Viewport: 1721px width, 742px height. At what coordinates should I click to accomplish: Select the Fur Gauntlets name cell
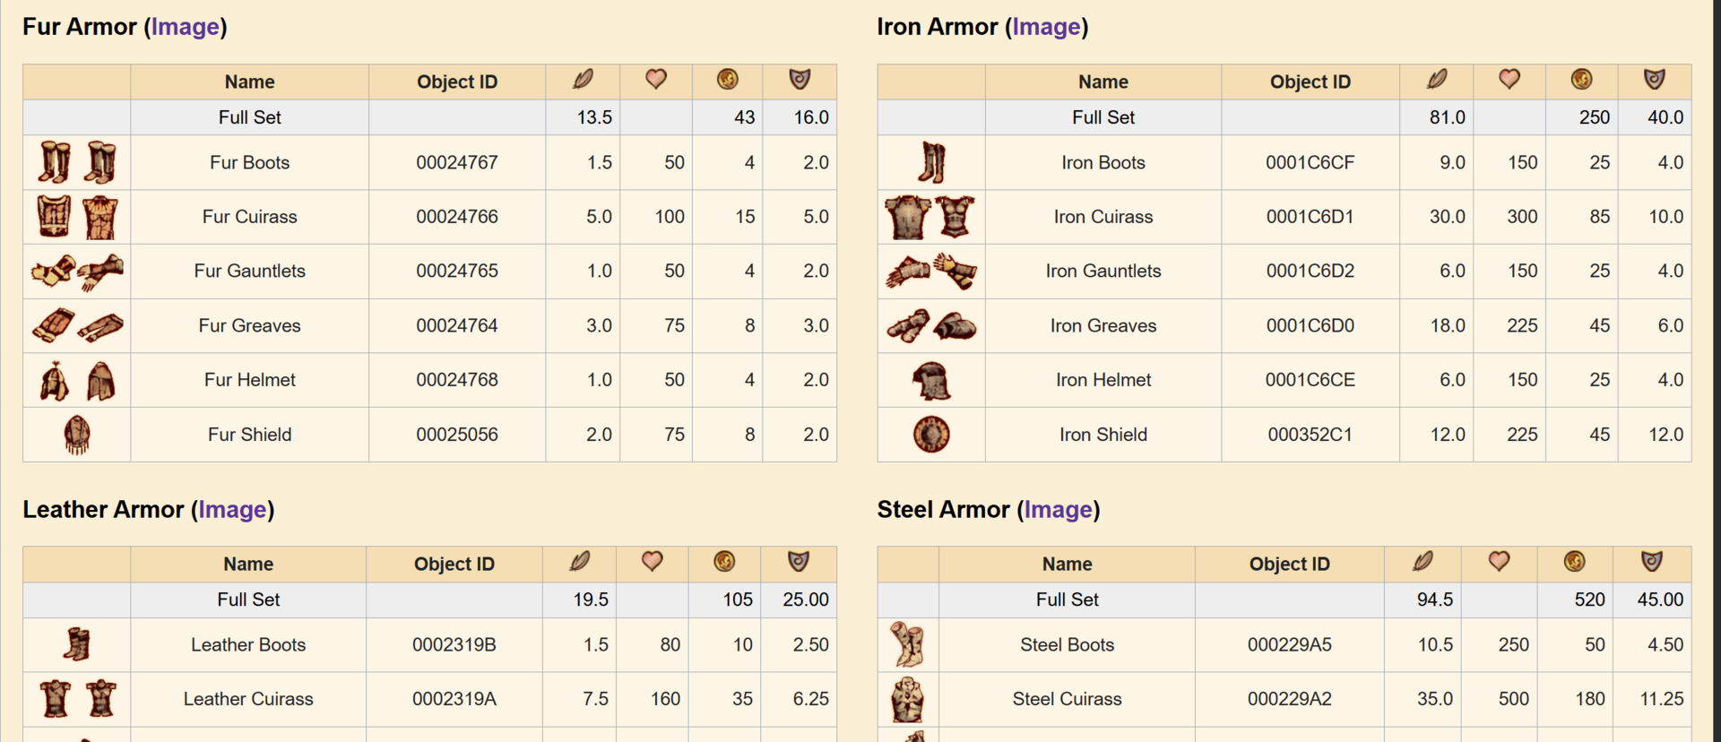pos(249,272)
